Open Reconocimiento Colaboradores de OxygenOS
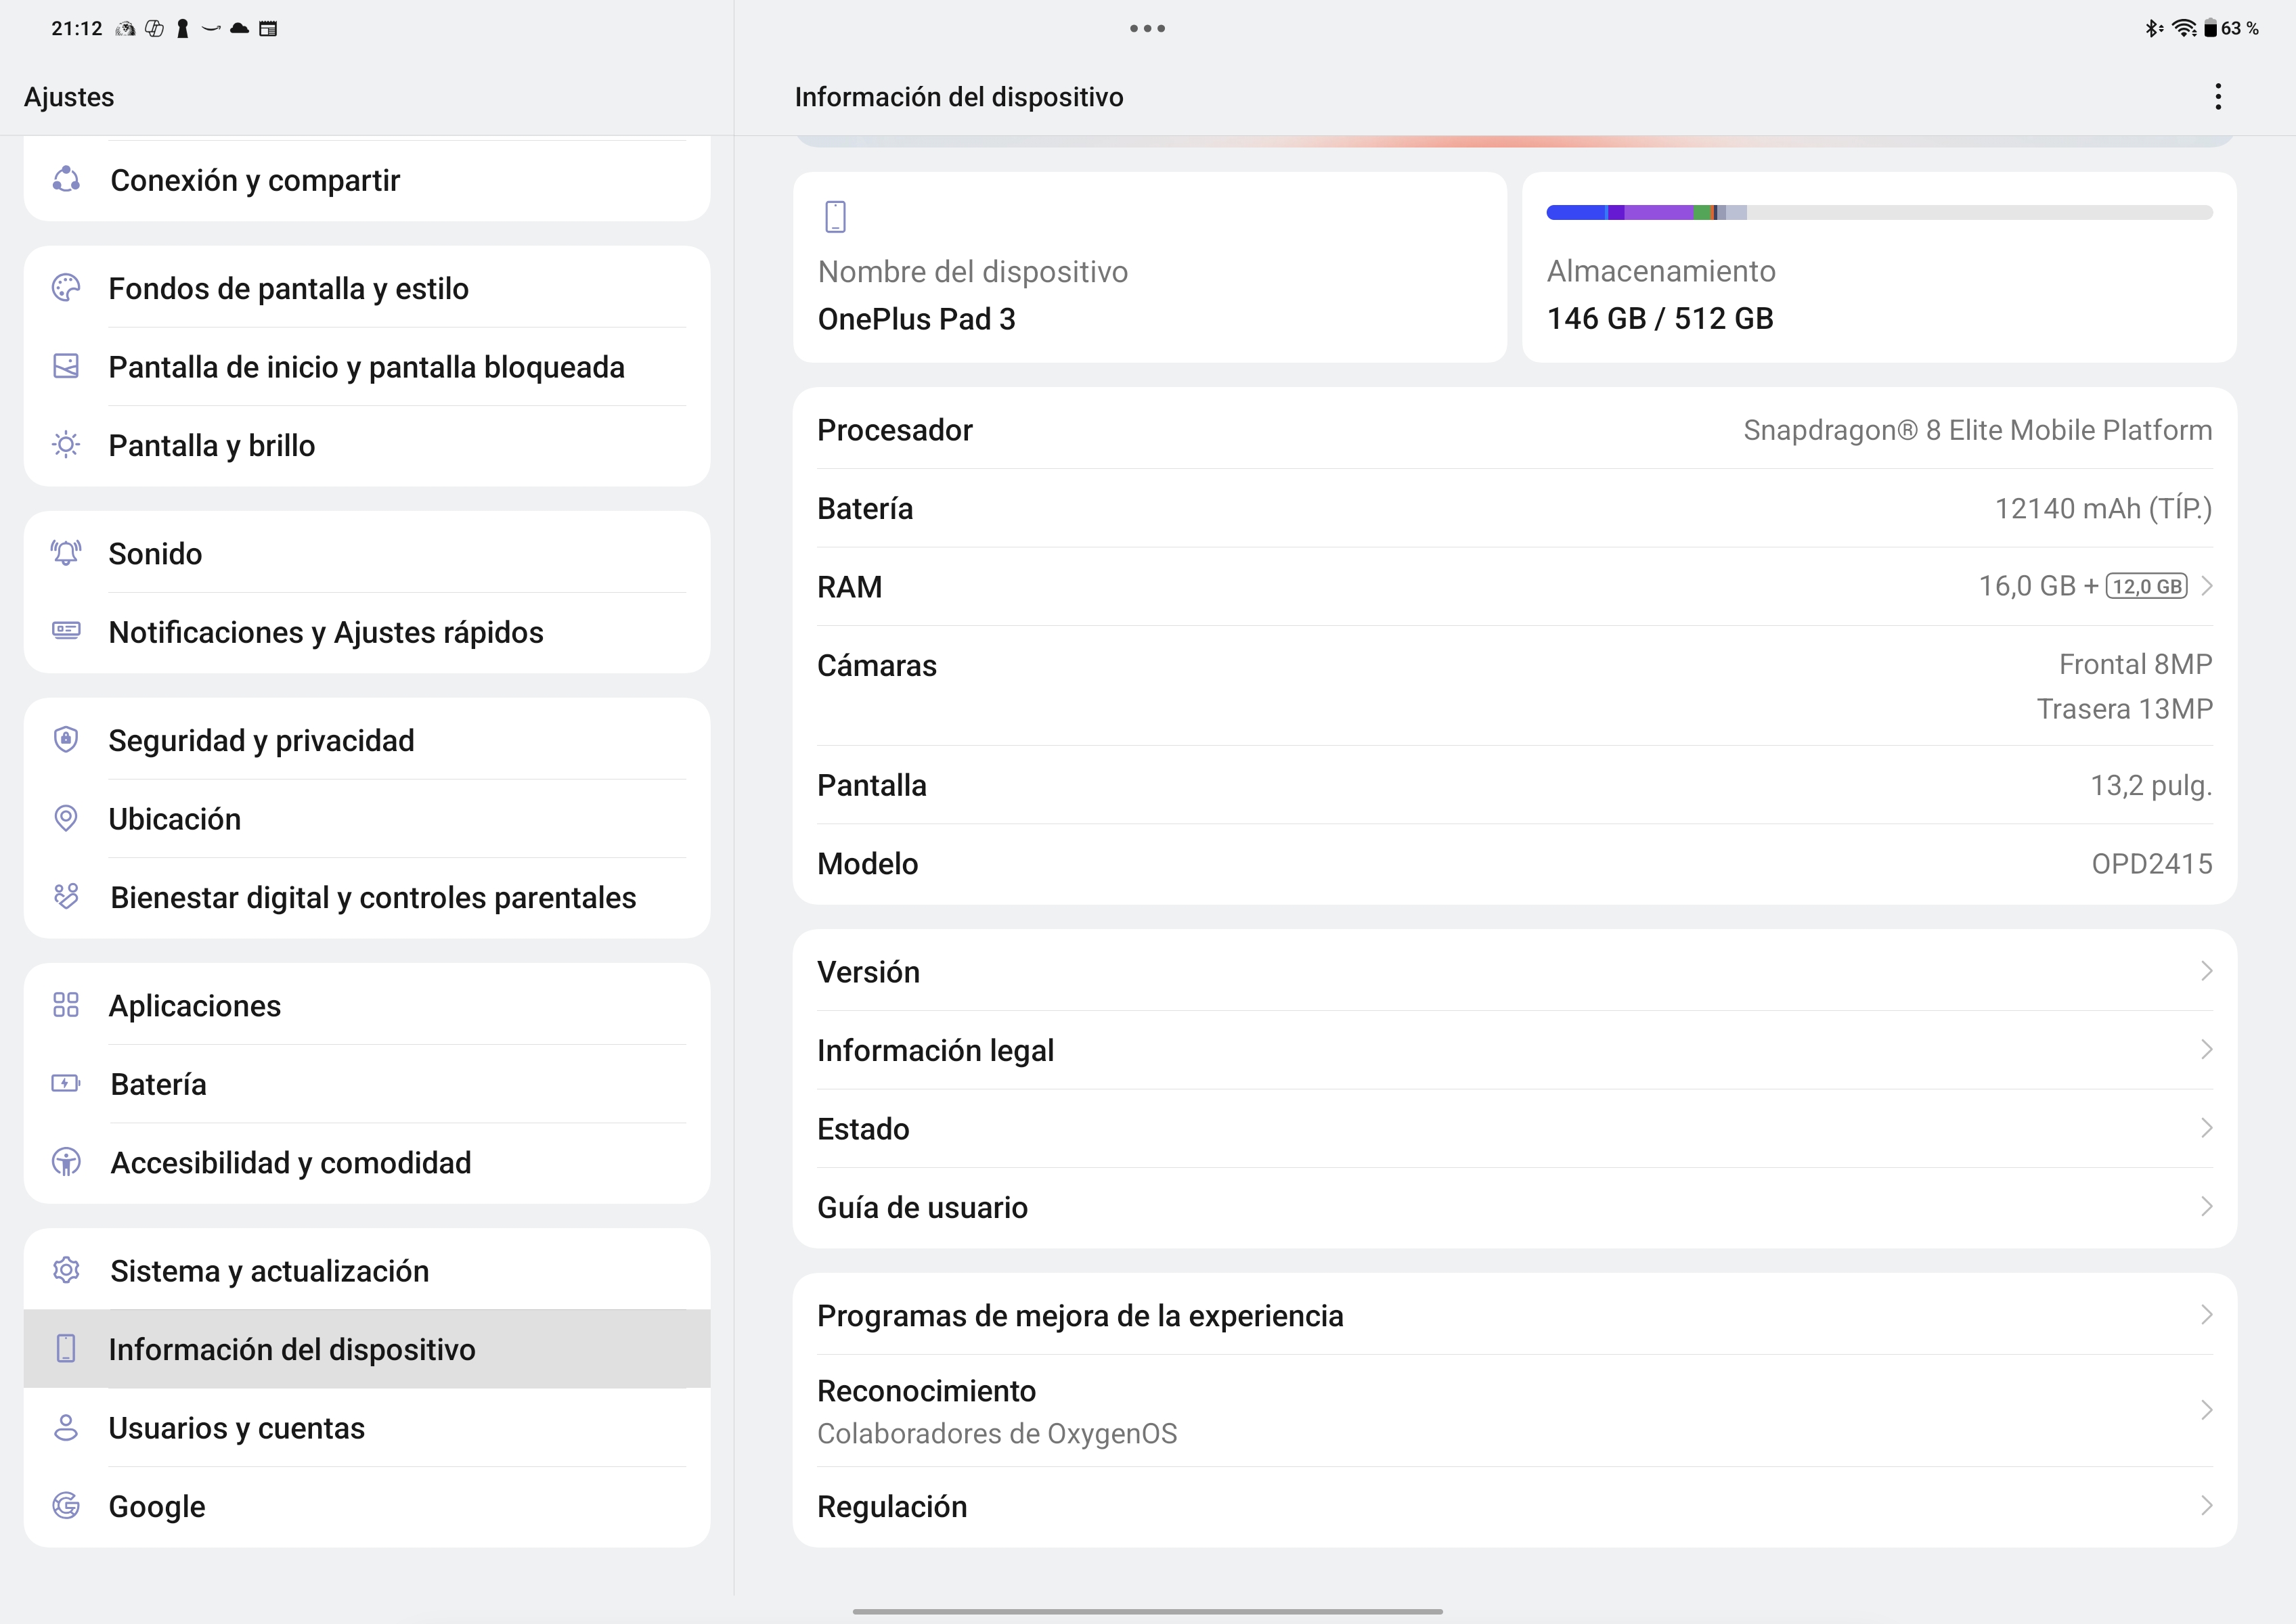 click(1515, 1411)
